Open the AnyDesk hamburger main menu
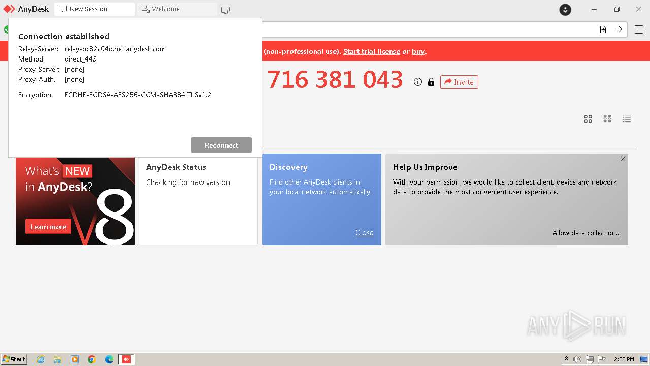This screenshot has width=650, height=366. pyautogui.click(x=638, y=29)
